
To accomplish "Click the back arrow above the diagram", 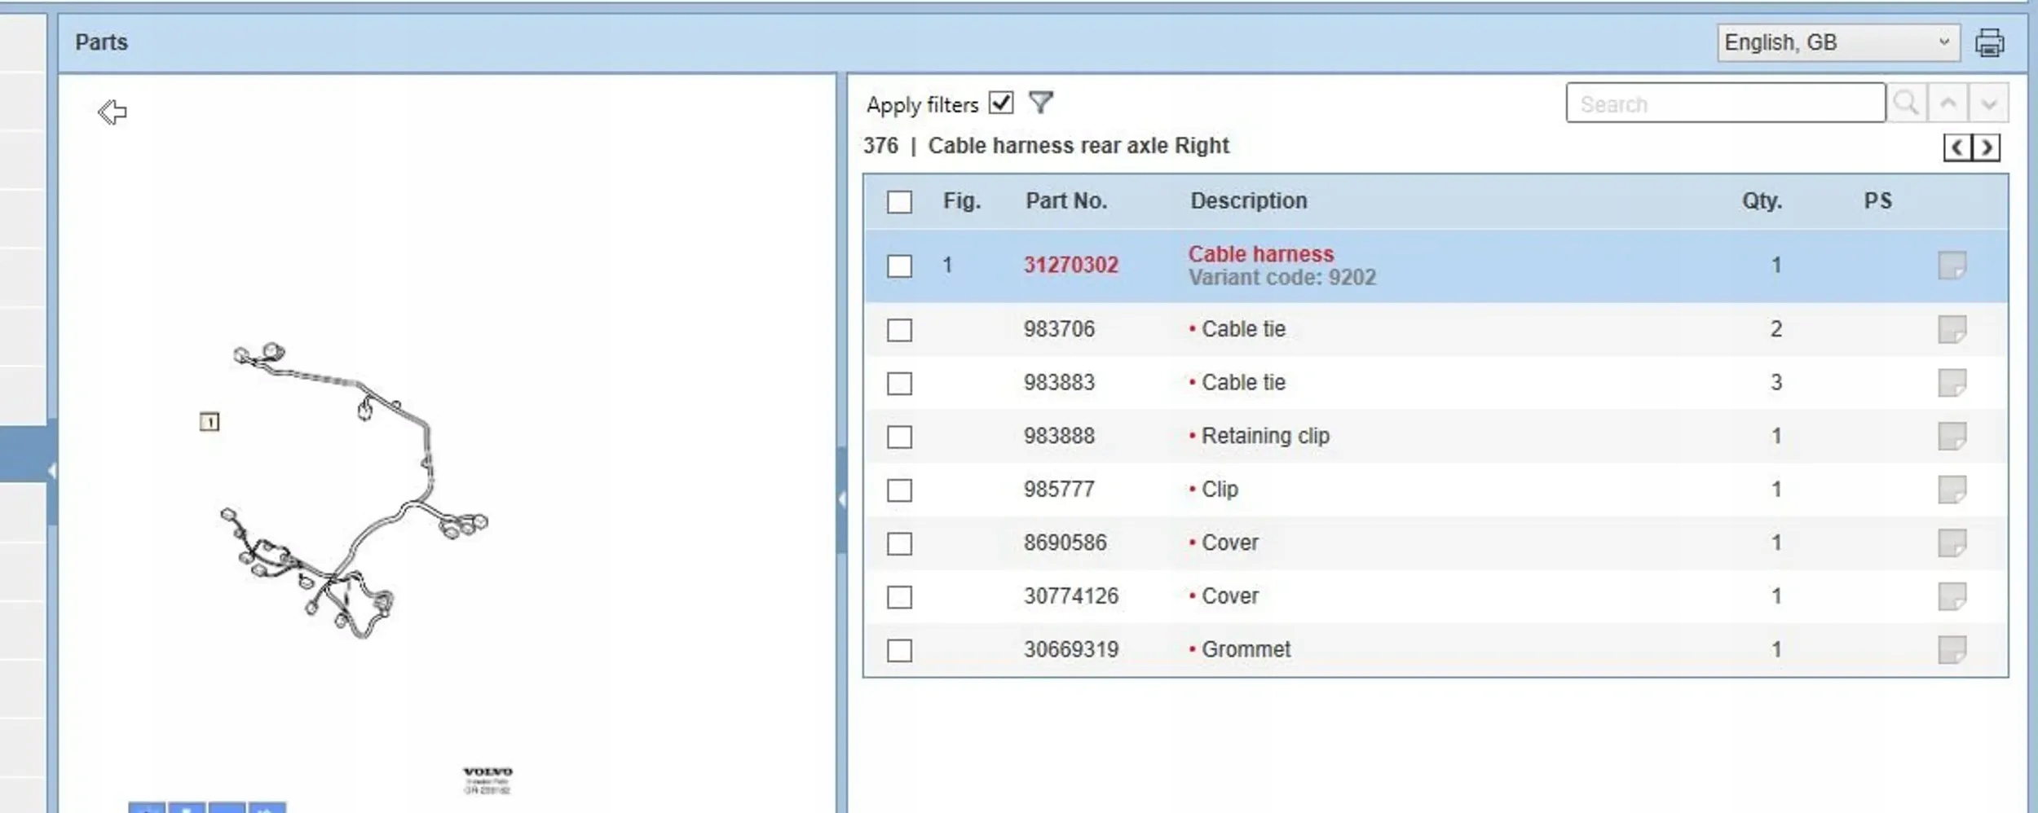I will tap(112, 112).
